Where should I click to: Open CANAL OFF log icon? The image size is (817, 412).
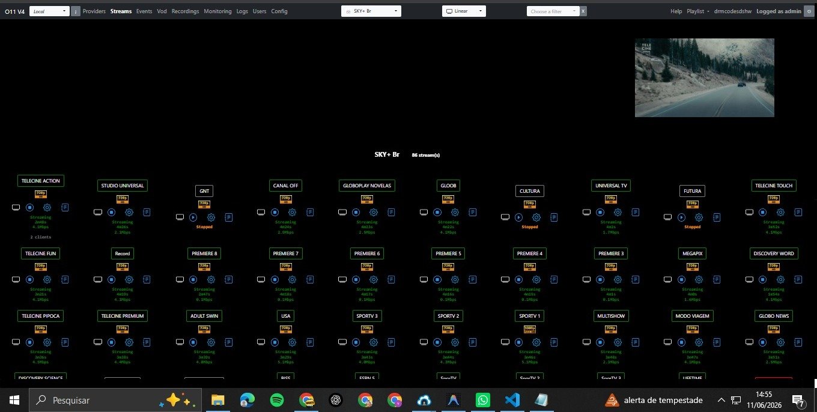[310, 212]
